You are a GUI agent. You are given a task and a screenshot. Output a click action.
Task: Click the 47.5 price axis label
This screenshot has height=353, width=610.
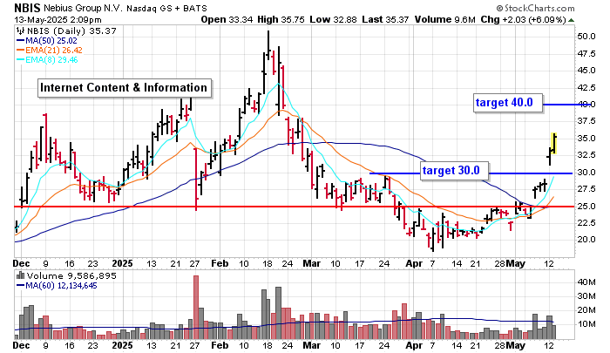click(x=586, y=54)
